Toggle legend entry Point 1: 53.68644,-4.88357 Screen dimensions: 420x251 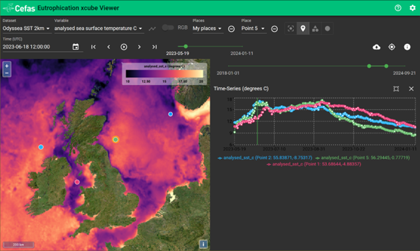click(x=314, y=164)
